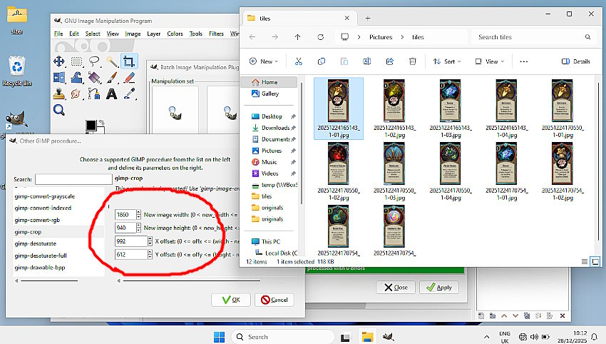
Task: Open the GIMP Layer menu
Action: (153, 34)
